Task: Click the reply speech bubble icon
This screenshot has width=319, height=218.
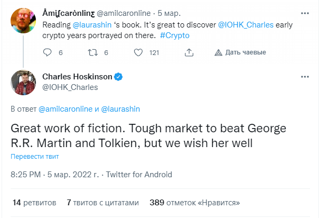Action: click(x=47, y=52)
